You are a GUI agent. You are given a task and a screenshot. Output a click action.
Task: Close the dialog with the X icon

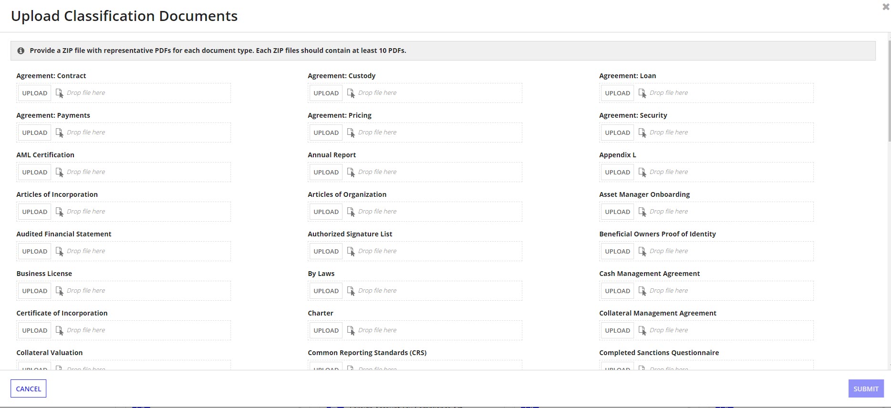886,7
